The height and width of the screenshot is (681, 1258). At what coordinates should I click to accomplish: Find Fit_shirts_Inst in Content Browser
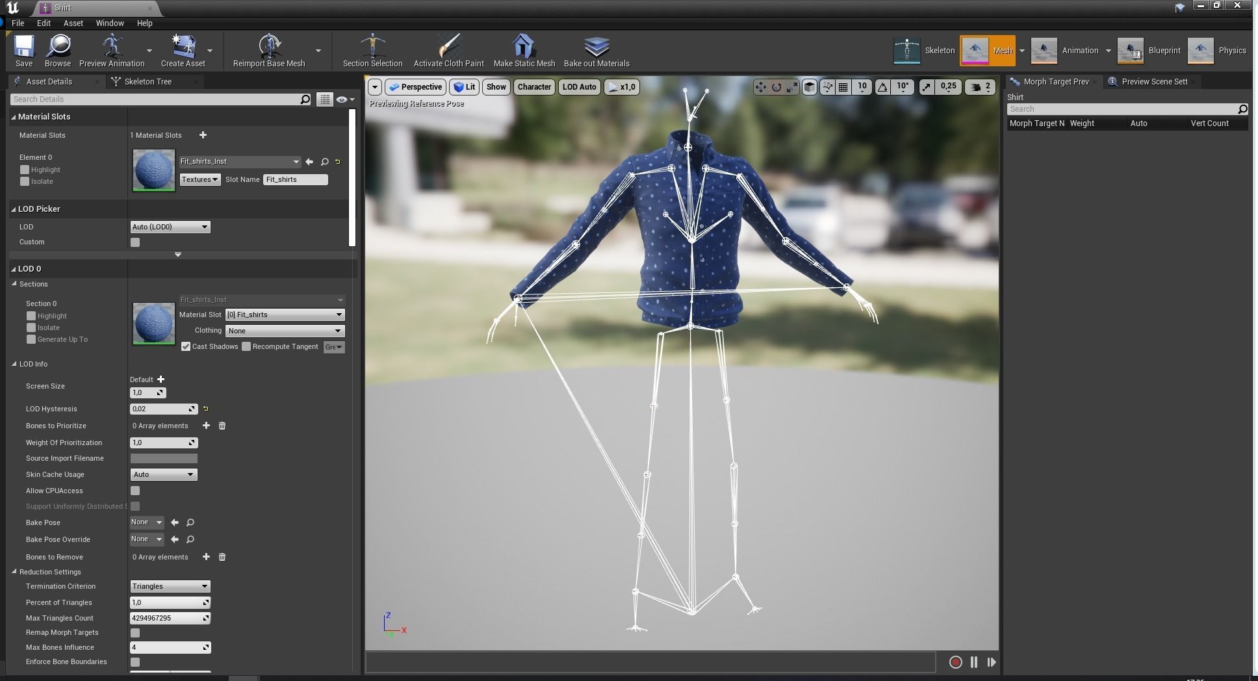click(324, 162)
